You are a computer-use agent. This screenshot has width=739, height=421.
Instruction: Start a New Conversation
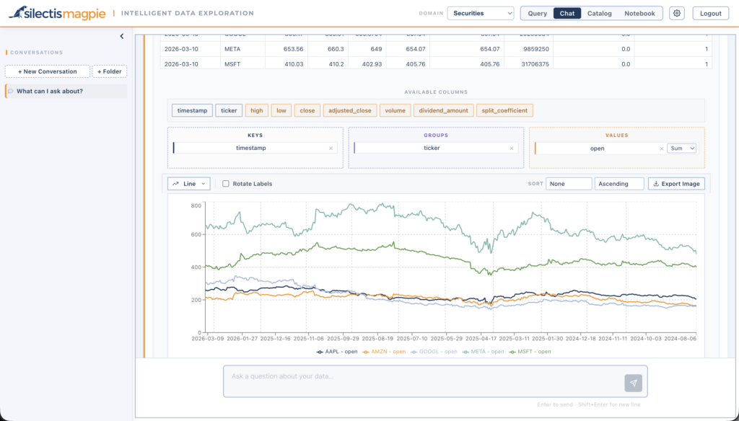48,71
